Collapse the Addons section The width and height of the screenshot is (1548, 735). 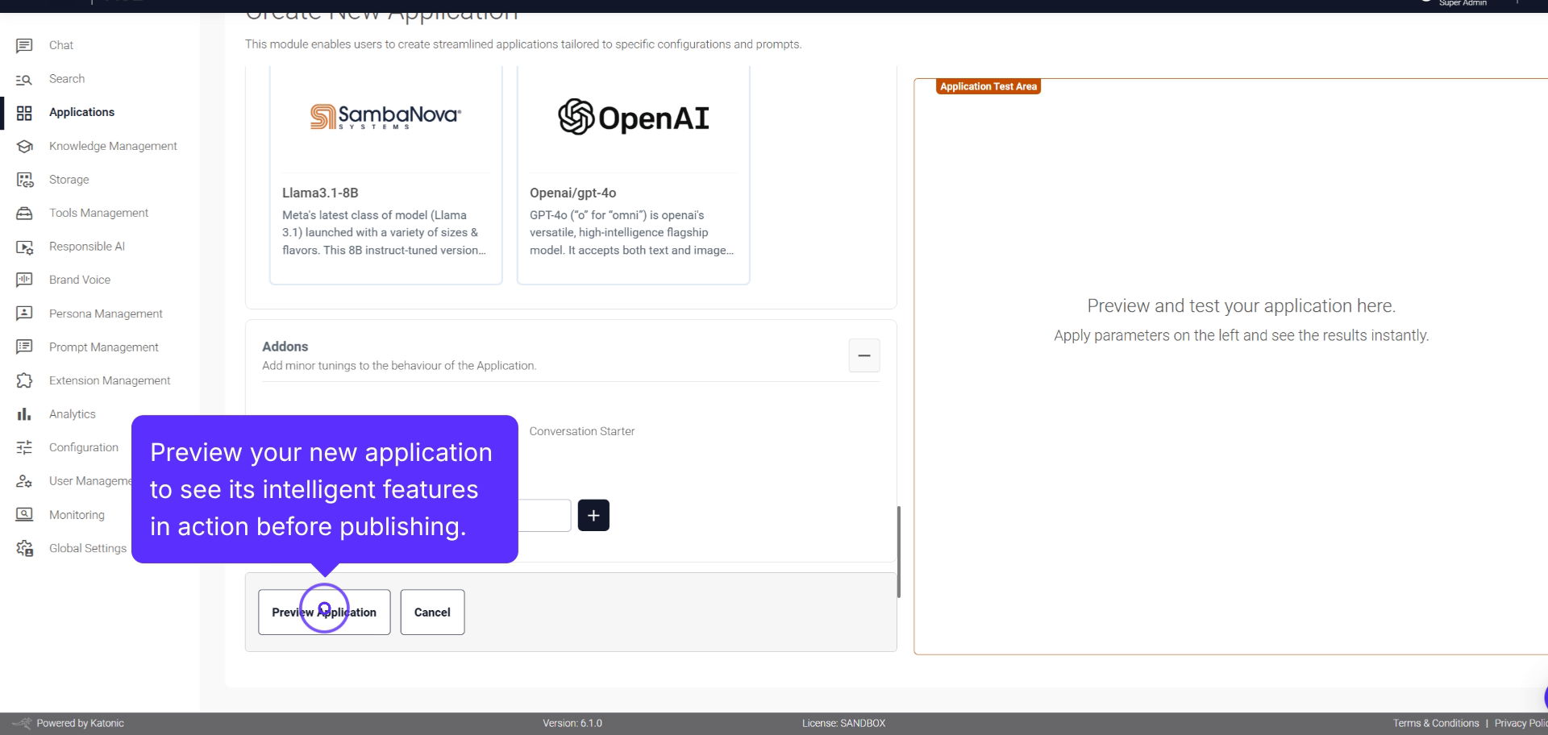tap(863, 355)
